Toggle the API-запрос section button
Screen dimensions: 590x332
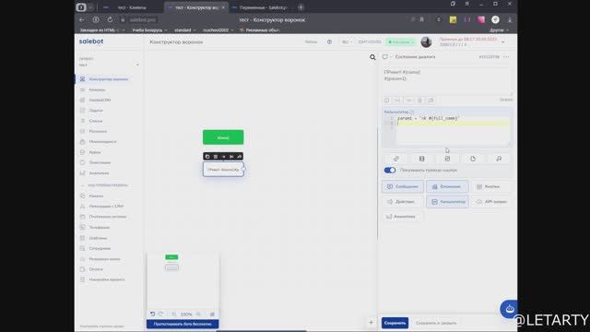[x=490, y=202]
